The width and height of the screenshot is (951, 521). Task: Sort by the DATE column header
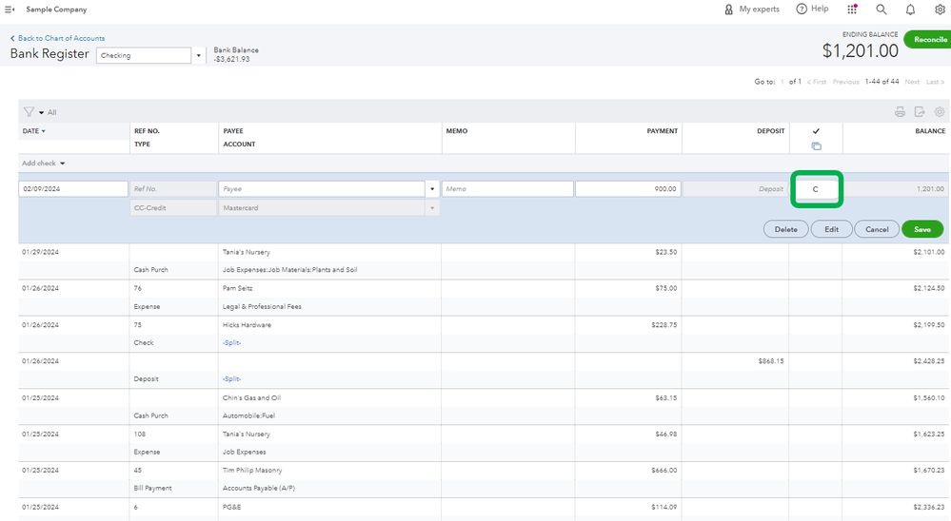click(x=34, y=130)
